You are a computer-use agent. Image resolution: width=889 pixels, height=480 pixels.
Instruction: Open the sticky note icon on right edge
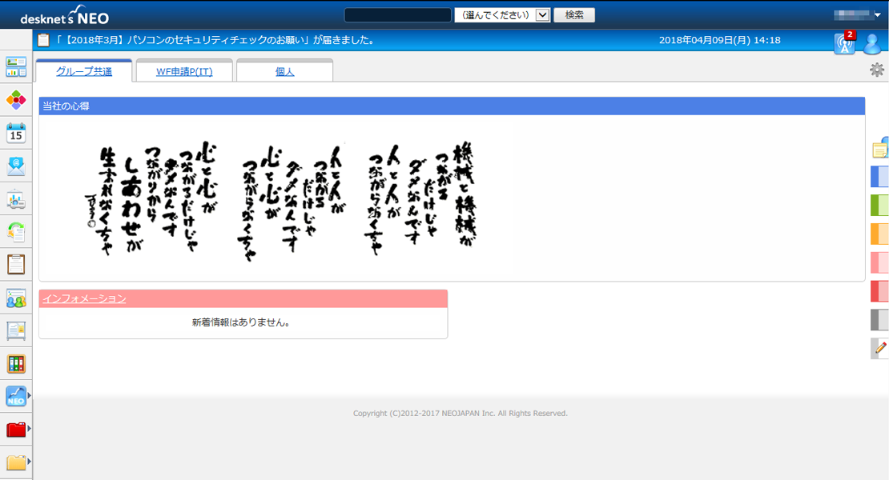(879, 149)
